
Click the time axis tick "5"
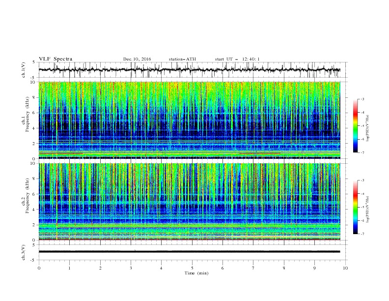(192, 268)
